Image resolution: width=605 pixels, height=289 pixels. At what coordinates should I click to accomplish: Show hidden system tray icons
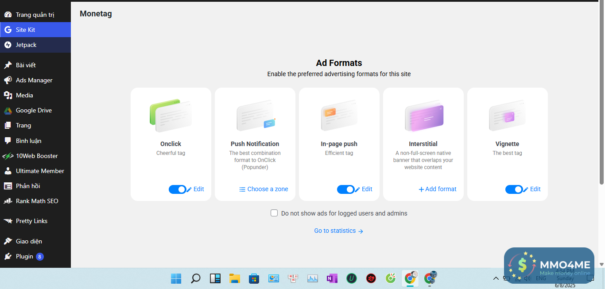[x=496, y=278]
